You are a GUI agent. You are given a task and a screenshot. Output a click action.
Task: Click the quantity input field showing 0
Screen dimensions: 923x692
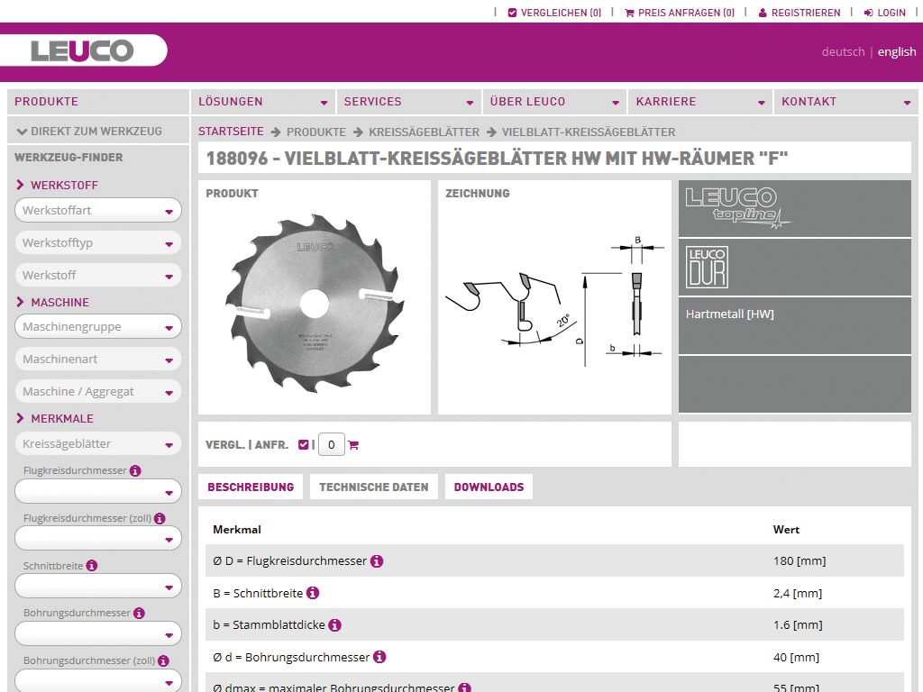click(x=331, y=444)
